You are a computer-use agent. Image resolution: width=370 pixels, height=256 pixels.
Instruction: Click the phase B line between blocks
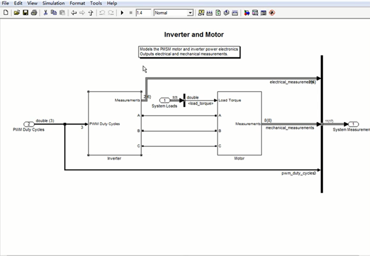(179, 131)
